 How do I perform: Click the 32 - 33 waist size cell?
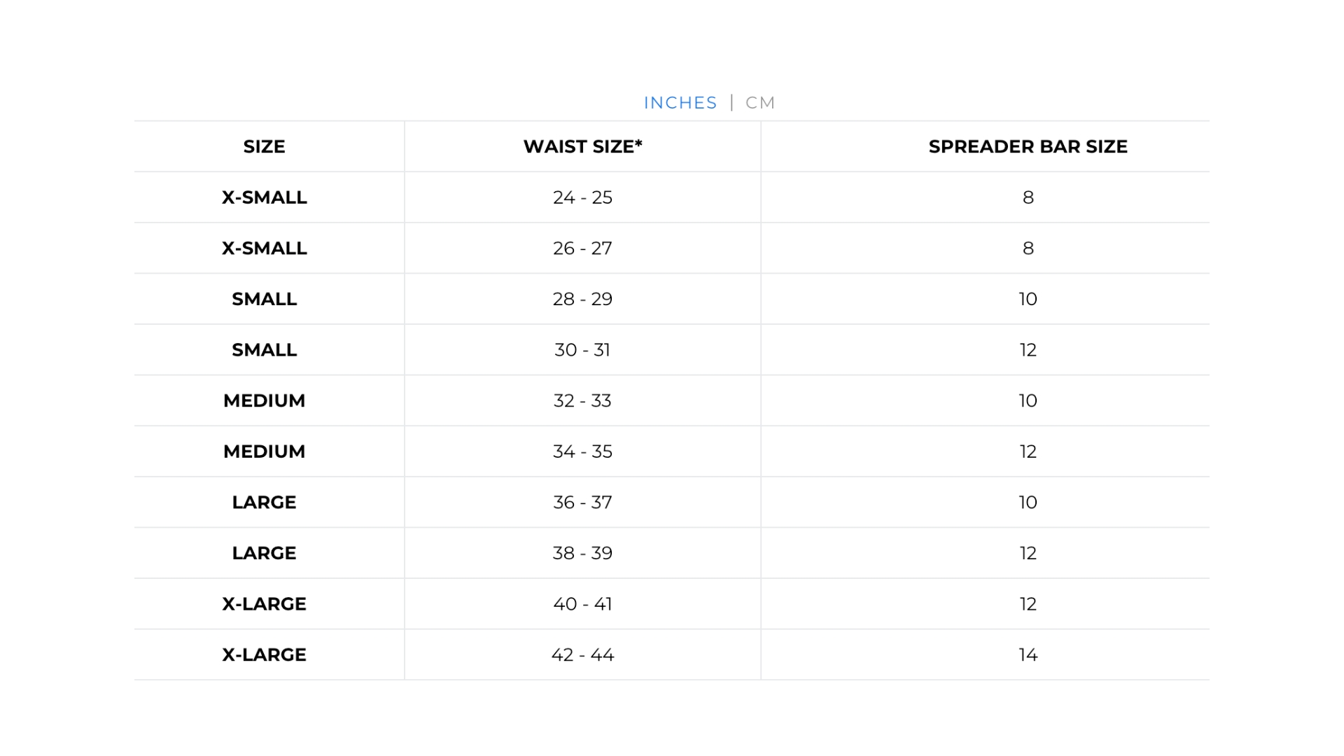point(582,400)
